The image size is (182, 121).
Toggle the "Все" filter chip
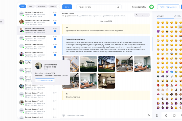(23, 6)
